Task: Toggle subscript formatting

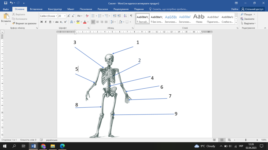Action: pos(61,22)
